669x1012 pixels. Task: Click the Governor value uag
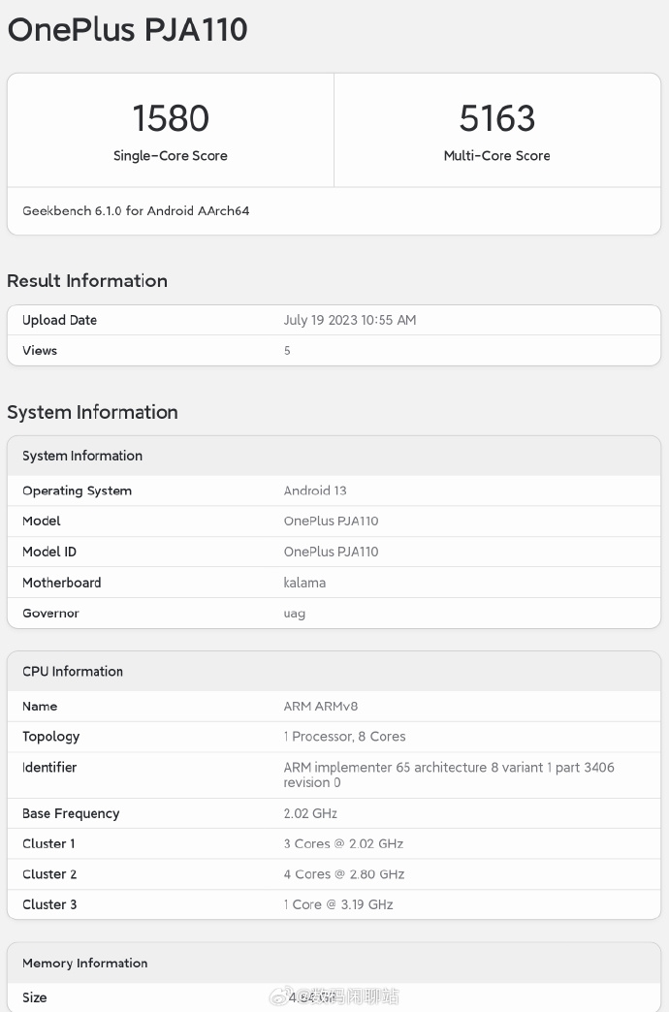294,614
